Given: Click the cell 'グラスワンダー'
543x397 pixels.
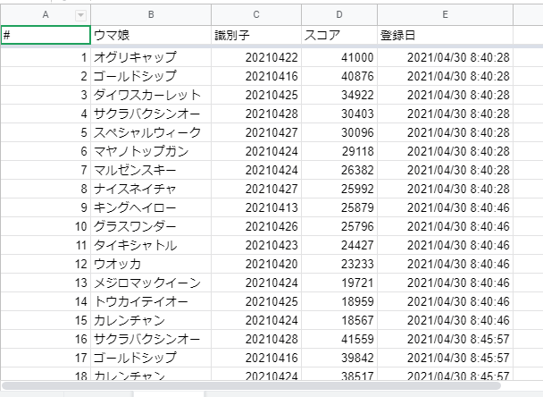Looking at the screenshot, I should tap(151, 226).
